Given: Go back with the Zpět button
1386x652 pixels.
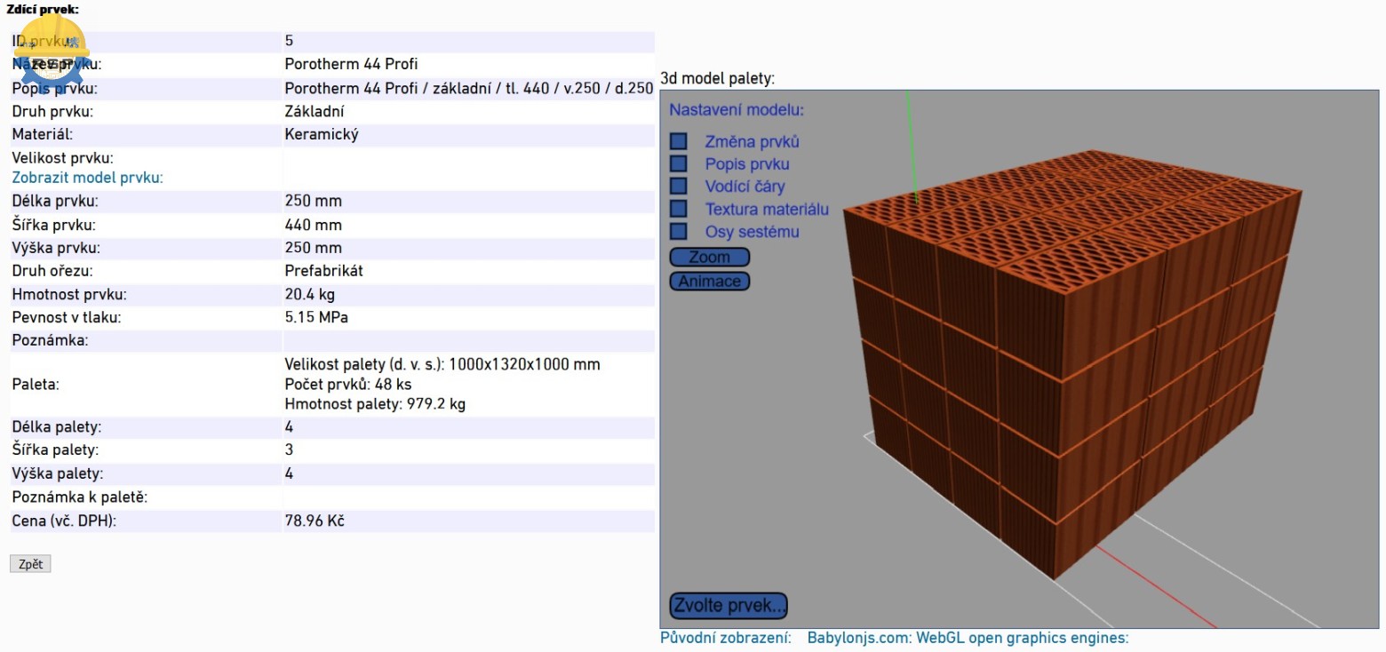Looking at the screenshot, I should tap(30, 564).
